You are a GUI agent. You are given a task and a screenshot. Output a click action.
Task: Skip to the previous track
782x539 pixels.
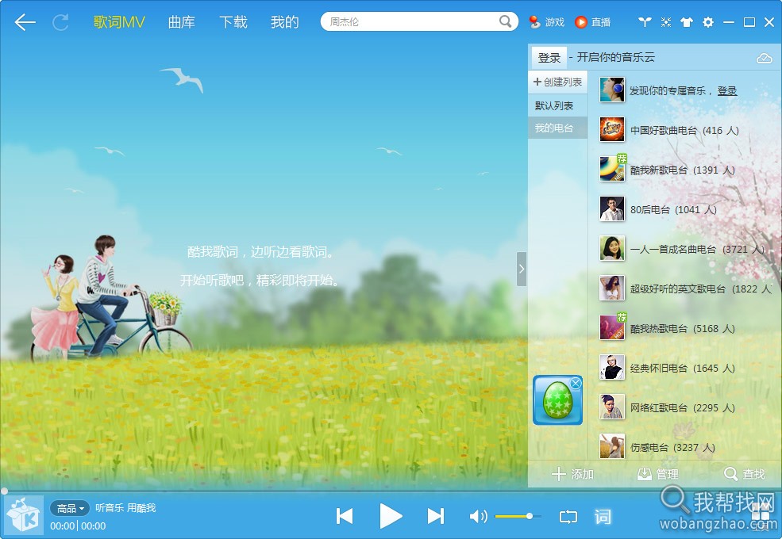coord(344,516)
